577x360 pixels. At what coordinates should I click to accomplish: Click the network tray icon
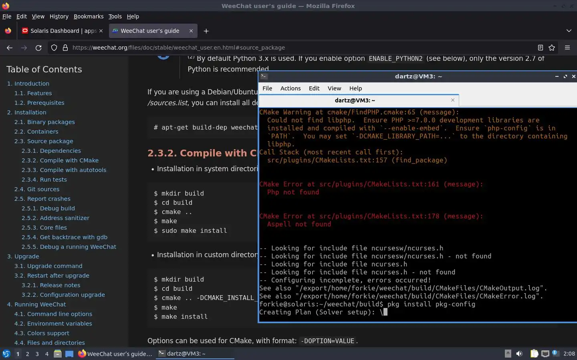coord(545,354)
